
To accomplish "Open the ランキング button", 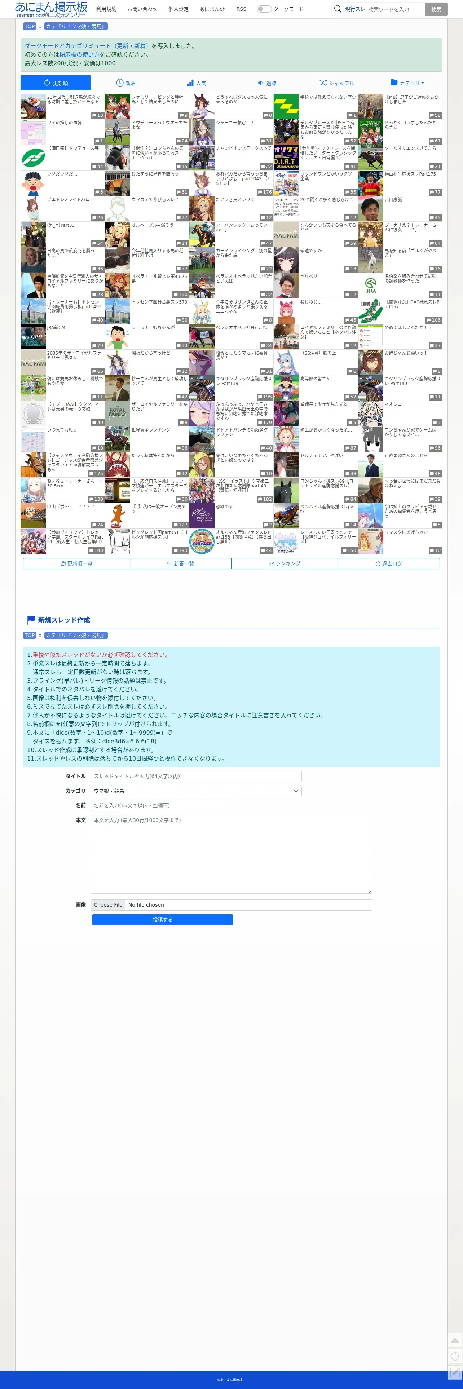I will point(285,563).
